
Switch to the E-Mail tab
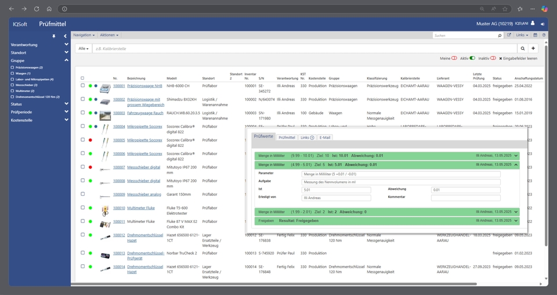click(x=325, y=138)
